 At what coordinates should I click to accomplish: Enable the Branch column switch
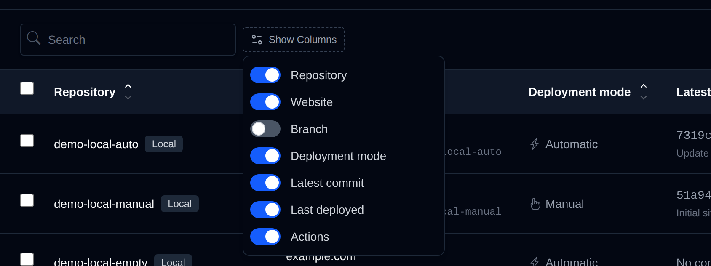pos(265,129)
